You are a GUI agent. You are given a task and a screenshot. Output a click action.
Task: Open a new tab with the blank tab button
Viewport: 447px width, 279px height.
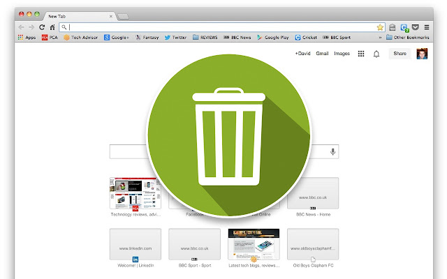click(123, 17)
